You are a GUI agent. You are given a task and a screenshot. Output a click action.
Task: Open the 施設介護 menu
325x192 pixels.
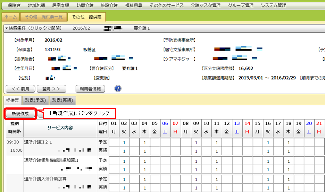tap(109, 6)
